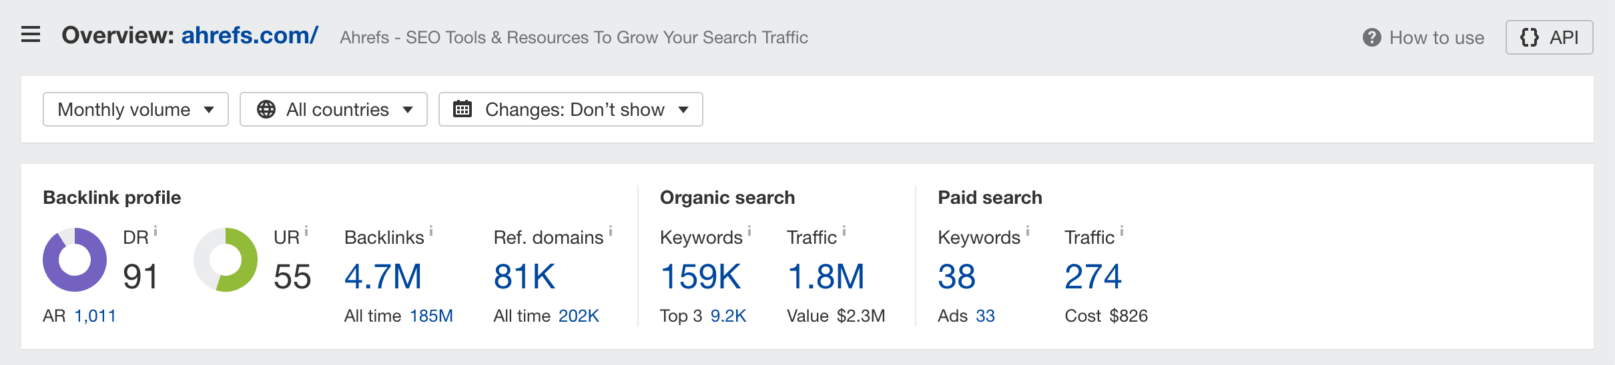Click the purple DR donut chart
This screenshot has width=1615, height=365.
(x=75, y=260)
